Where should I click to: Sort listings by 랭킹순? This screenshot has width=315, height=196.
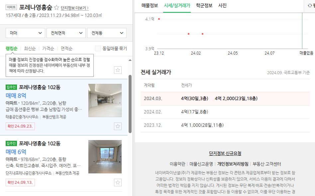pos(11,49)
